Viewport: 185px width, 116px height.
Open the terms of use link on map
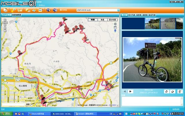112,105
